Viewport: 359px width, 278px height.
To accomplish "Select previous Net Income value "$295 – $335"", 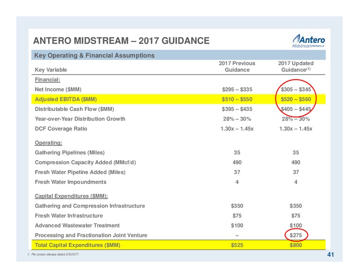I will [x=237, y=89].
